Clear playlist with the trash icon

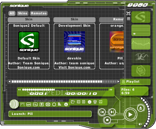click(95, 102)
